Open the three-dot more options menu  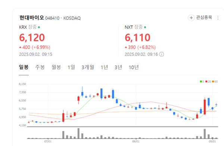(x=218, y=18)
